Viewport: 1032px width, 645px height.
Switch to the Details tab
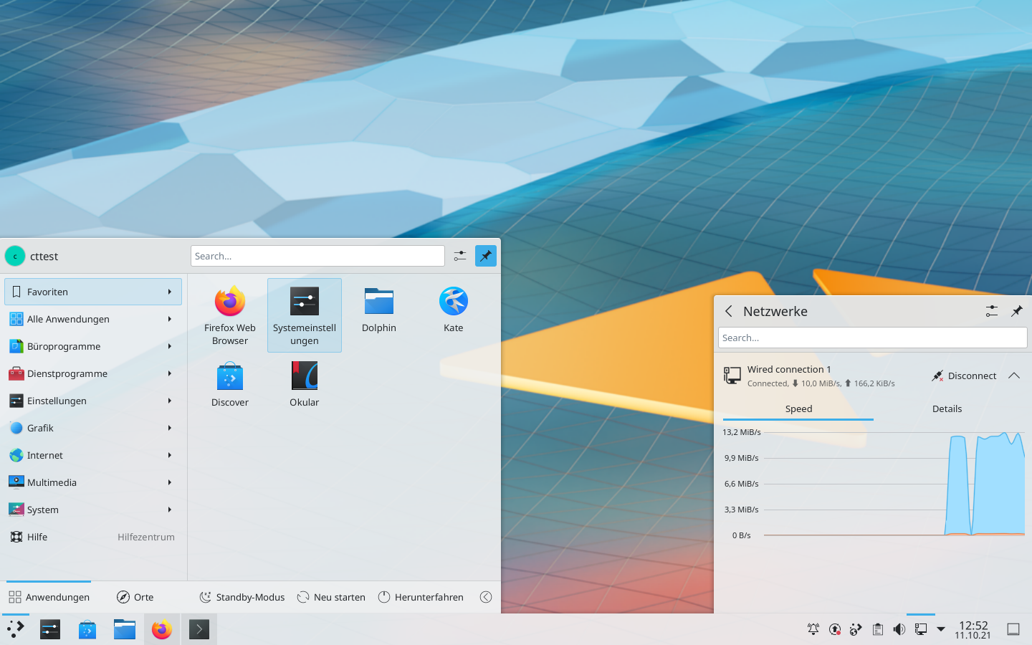pos(947,408)
